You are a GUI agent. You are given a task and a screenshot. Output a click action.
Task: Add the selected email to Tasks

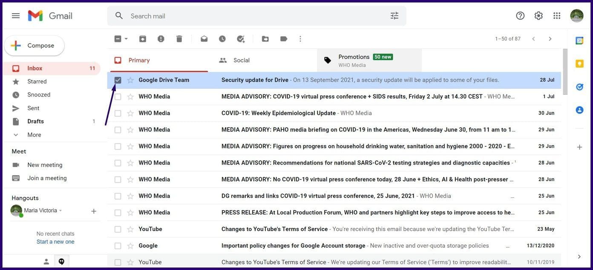coord(241,39)
